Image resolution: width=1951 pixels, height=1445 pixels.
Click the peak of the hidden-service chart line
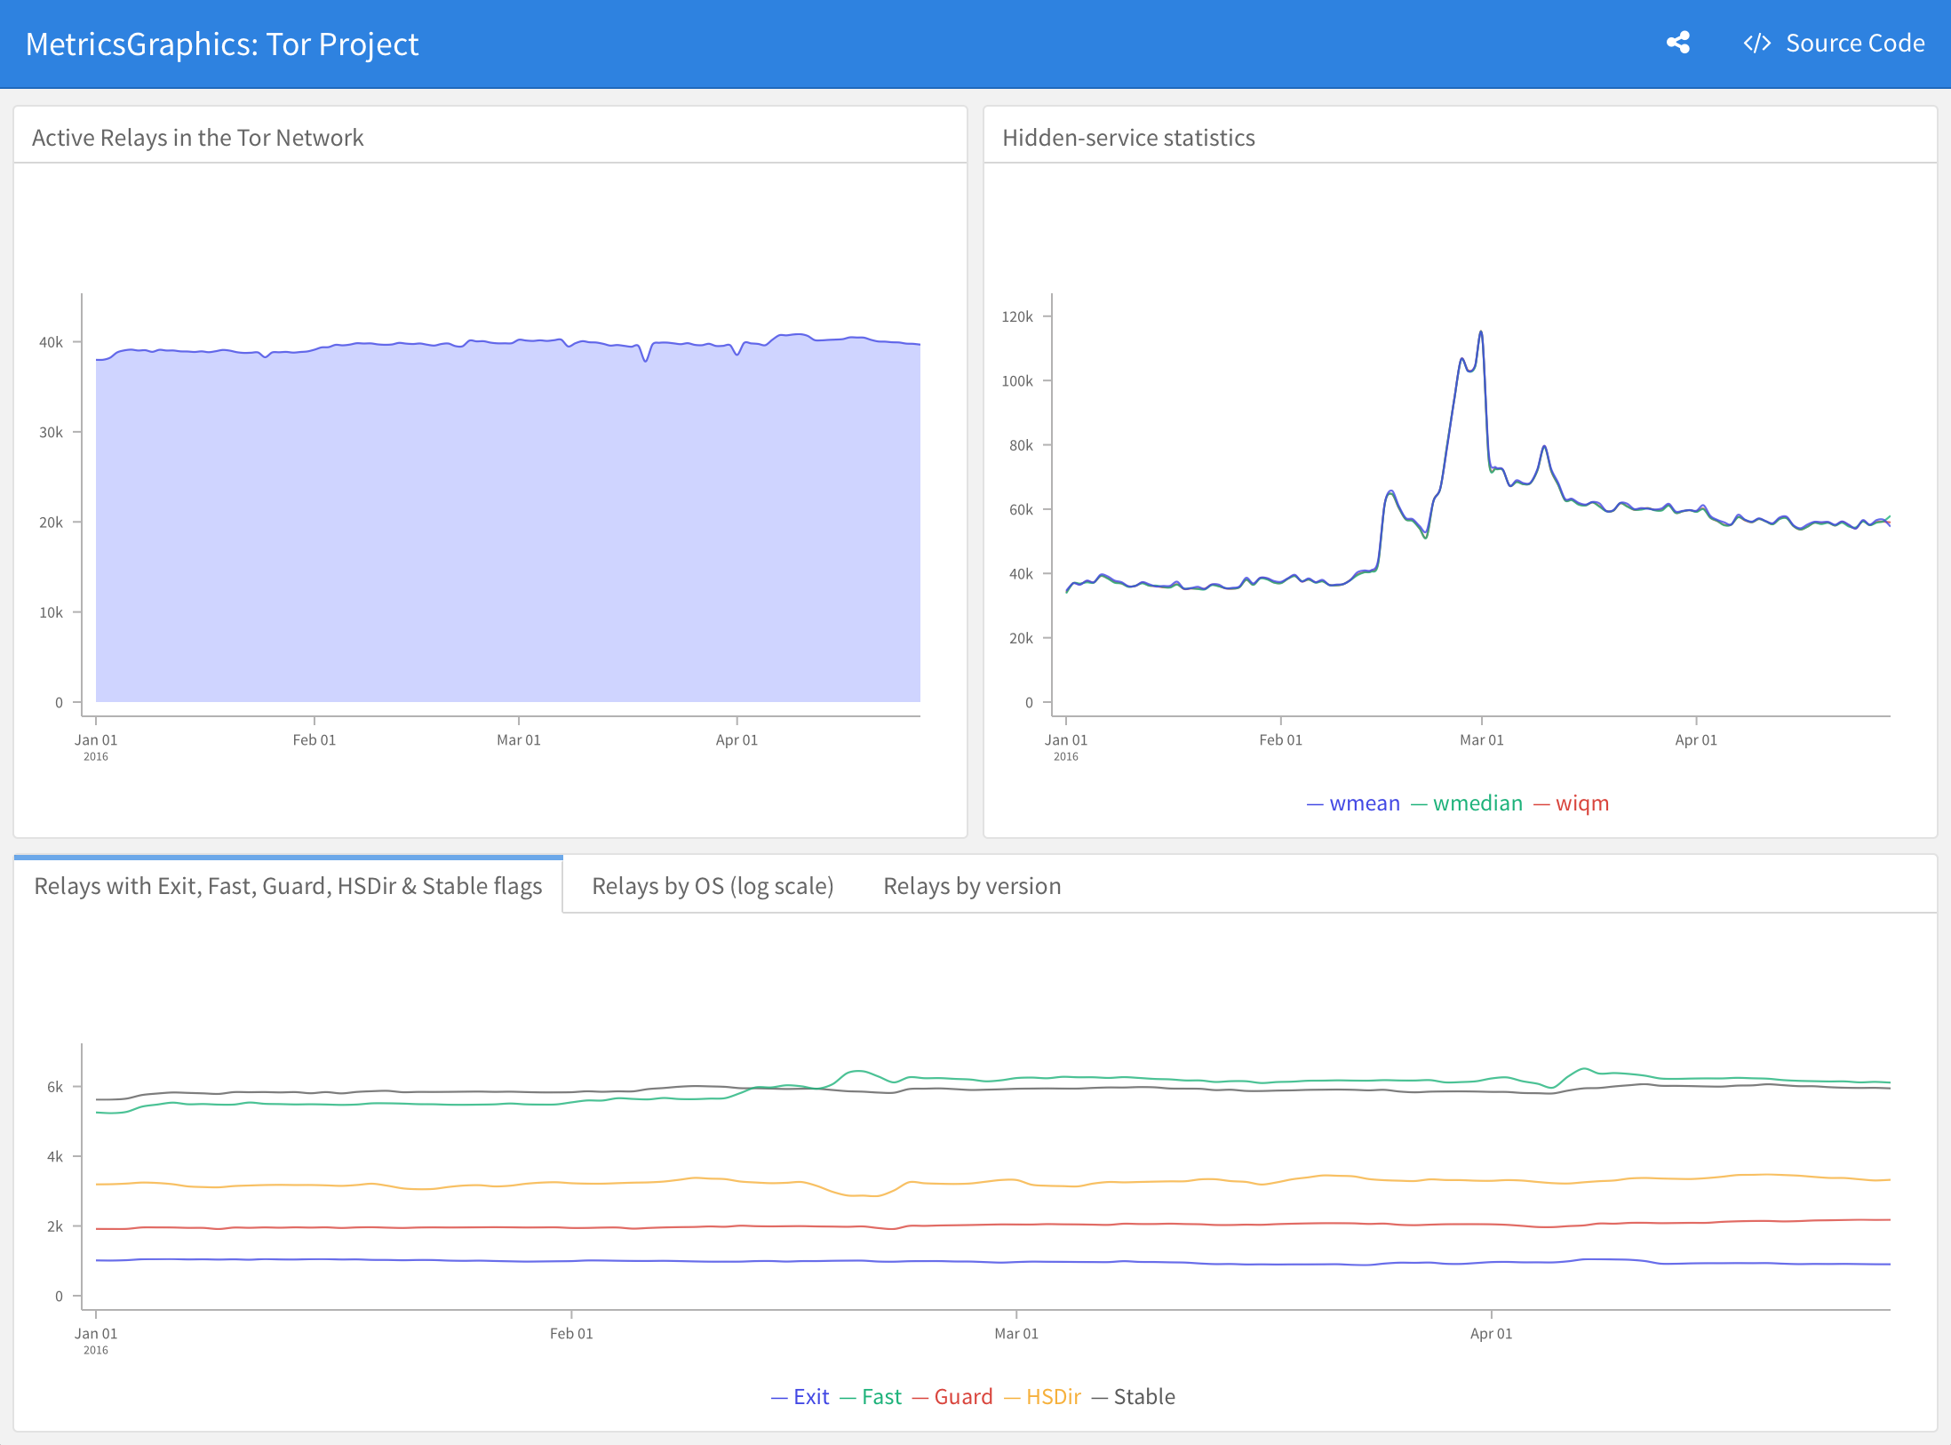tap(1481, 332)
